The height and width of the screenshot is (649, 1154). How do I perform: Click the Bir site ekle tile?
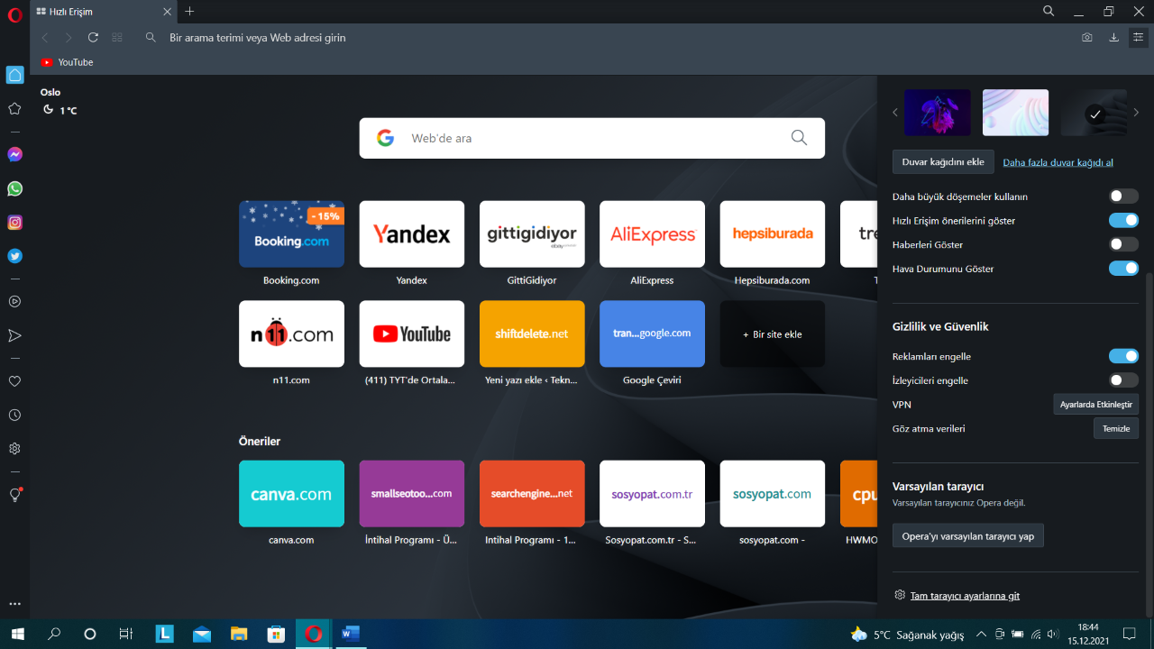point(772,334)
